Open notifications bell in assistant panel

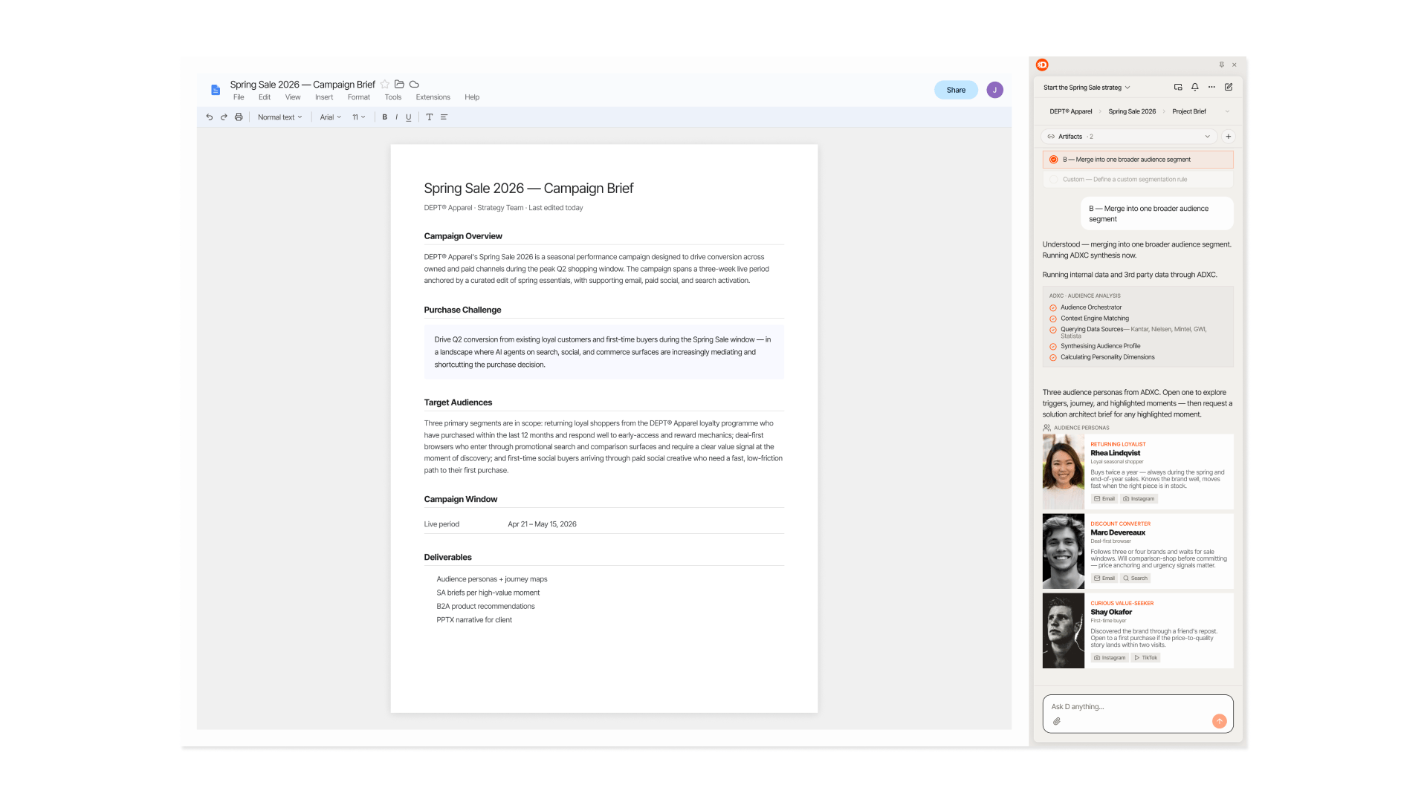(1195, 87)
